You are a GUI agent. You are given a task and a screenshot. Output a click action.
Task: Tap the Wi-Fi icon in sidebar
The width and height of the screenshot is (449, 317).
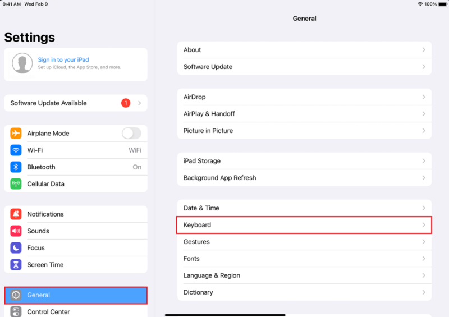(x=16, y=150)
